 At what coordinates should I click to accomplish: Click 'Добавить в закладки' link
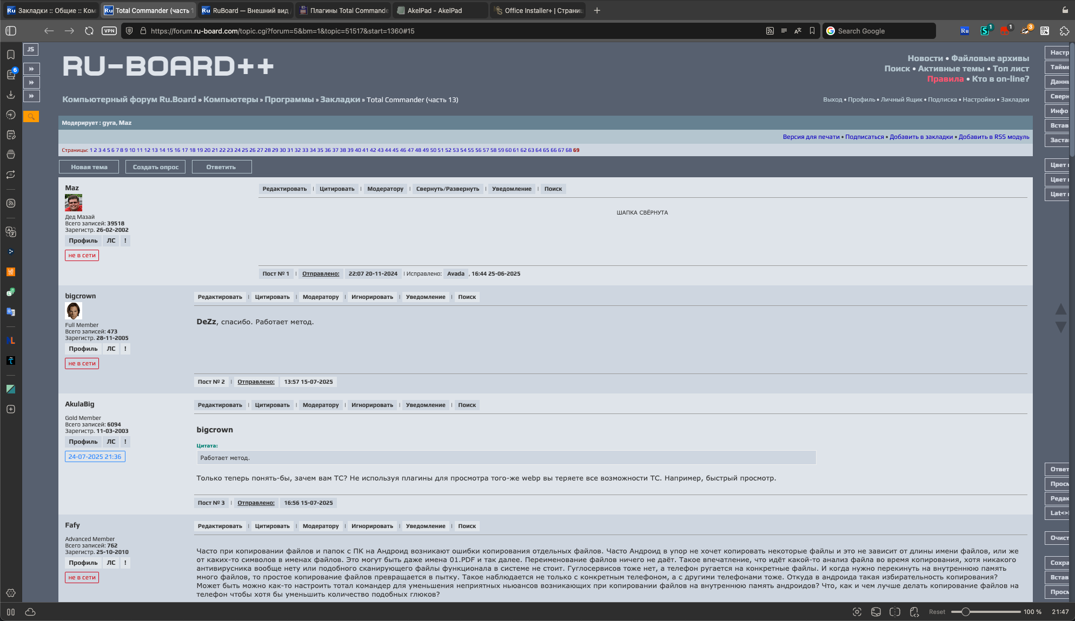coord(921,137)
